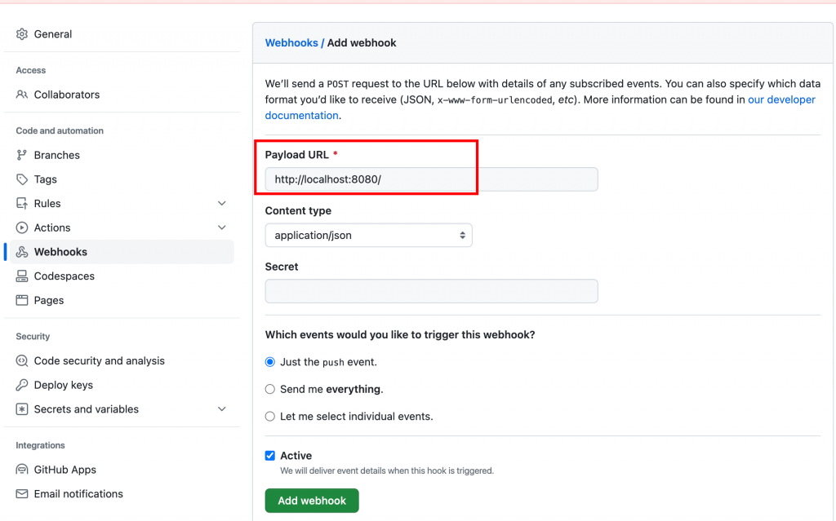Viewport: 836px width, 521px height.
Task: Expand the Rules section chevron
Action: (x=222, y=204)
